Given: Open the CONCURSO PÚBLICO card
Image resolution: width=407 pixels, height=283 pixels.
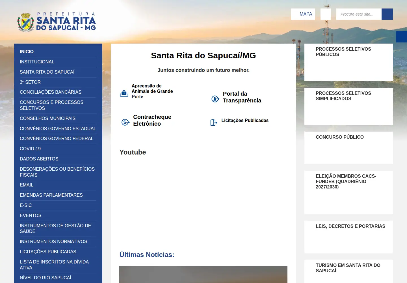Looking at the screenshot, I should (x=348, y=148).
